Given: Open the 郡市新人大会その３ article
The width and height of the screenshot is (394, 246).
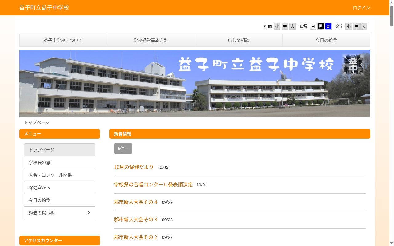Looking at the screenshot, I should 136,220.
